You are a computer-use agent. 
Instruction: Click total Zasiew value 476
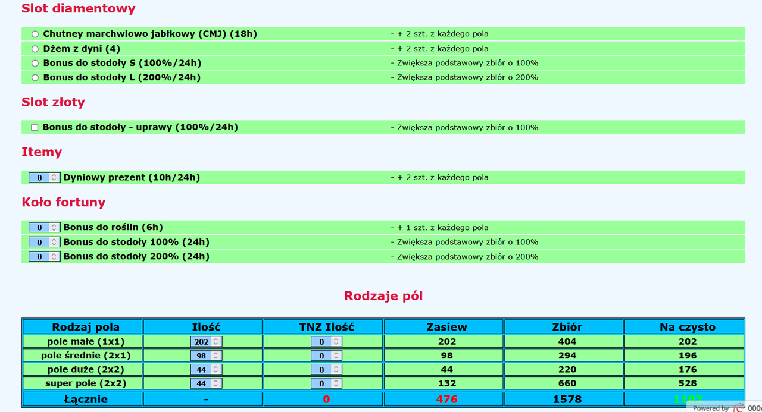pyautogui.click(x=447, y=400)
